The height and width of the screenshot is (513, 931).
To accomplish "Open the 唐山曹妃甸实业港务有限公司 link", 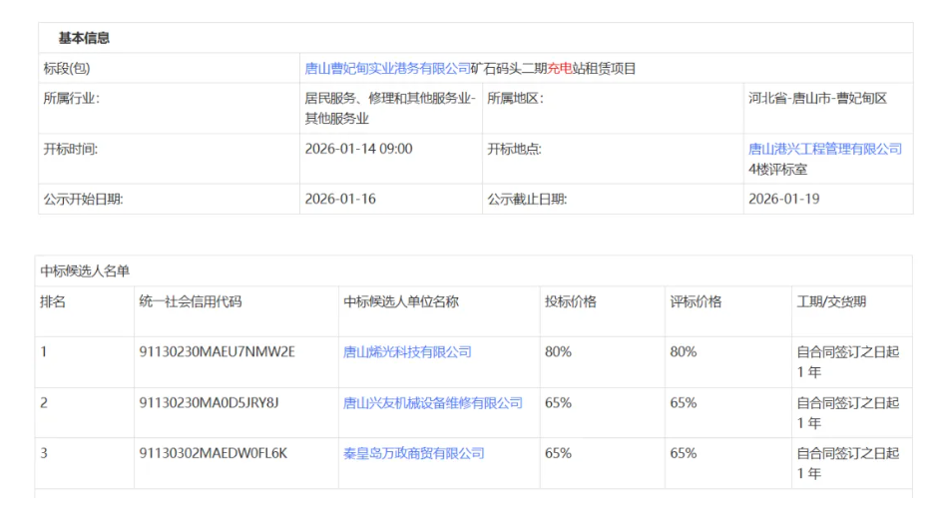I will pyautogui.click(x=387, y=69).
